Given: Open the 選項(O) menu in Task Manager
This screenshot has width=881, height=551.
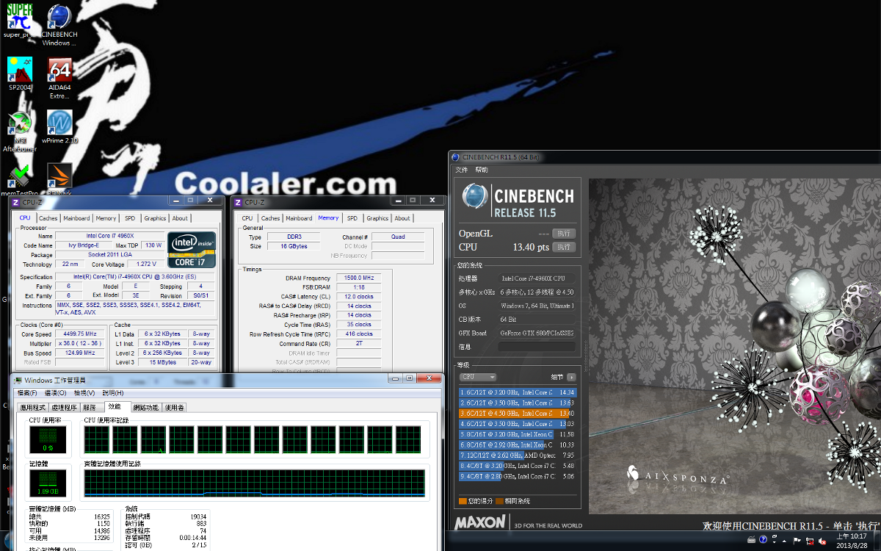Looking at the screenshot, I should 56,393.
